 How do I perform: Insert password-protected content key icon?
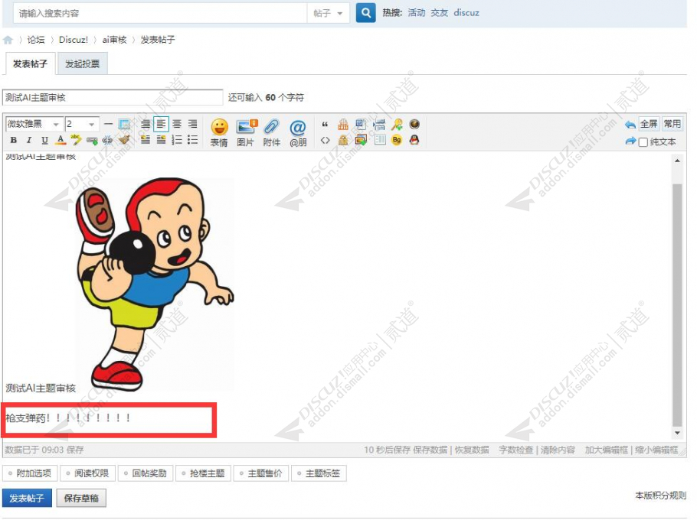tap(397, 124)
